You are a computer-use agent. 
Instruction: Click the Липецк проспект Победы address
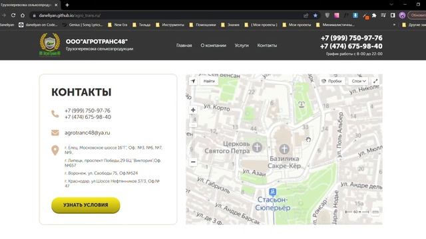pos(112,163)
